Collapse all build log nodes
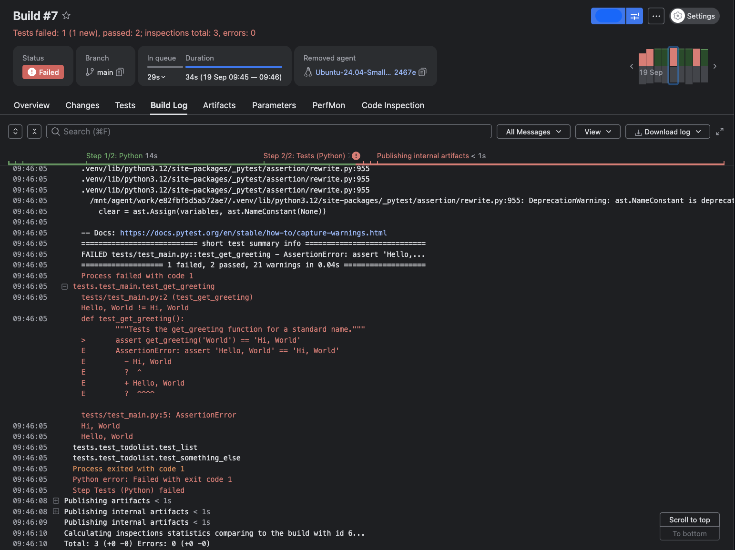Screen dimensions: 735x550 point(34,132)
